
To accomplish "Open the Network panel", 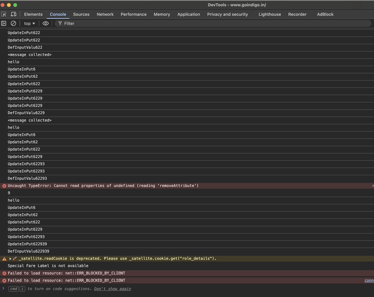I will [x=105, y=14].
